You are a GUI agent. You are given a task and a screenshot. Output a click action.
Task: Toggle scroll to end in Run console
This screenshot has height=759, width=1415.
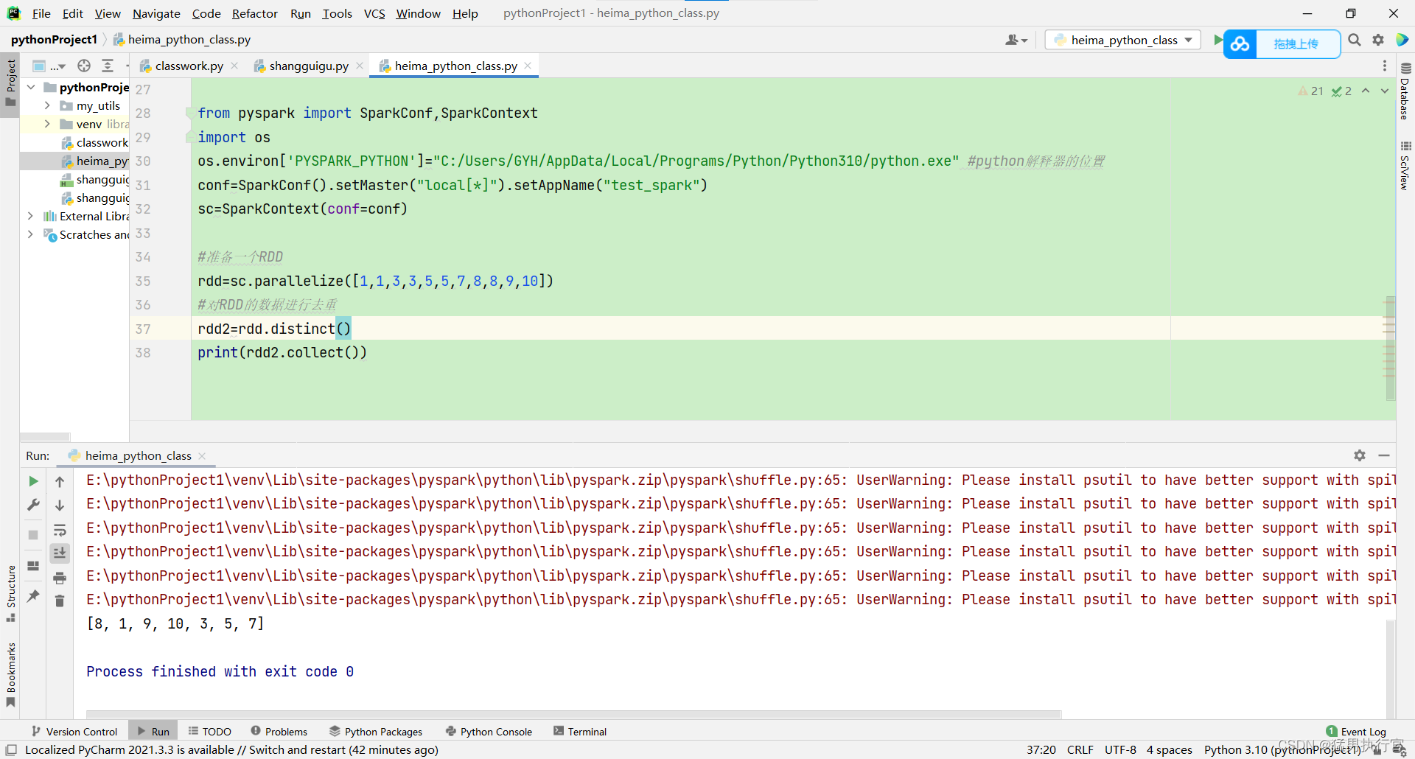coord(60,553)
